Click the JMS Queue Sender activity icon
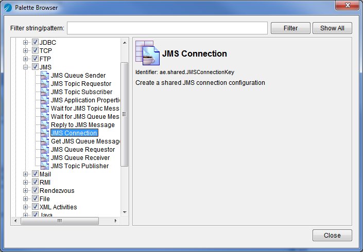 click(45, 76)
